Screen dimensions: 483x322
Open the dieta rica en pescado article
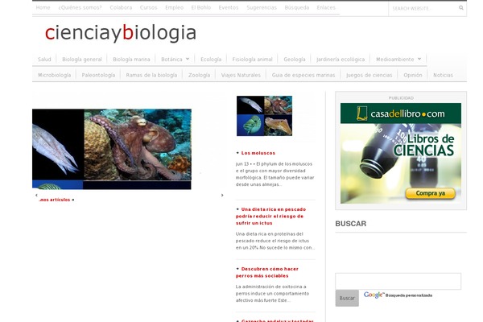coord(270,216)
